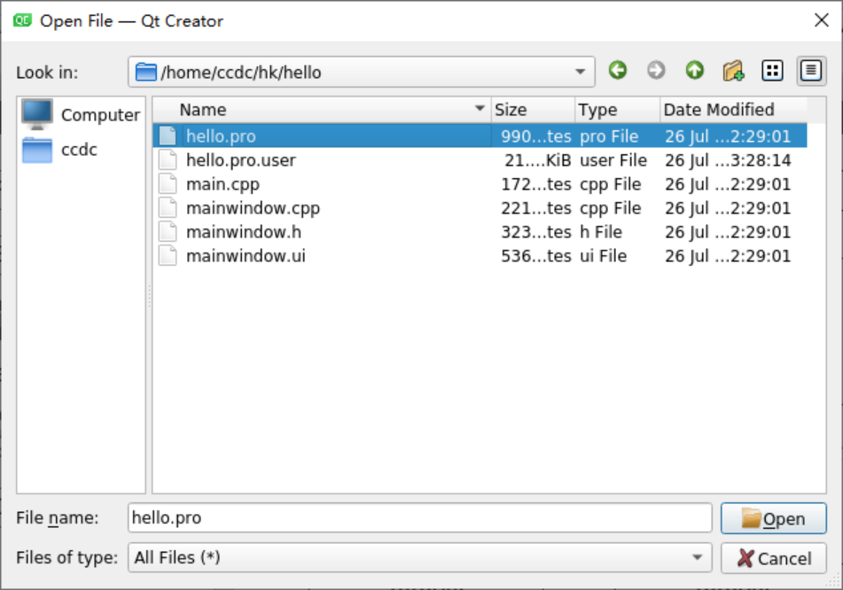Create a new folder

pyautogui.click(x=733, y=72)
